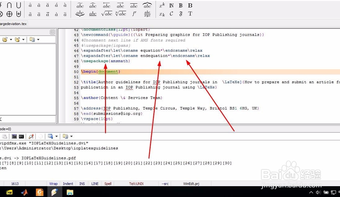The image size is (340, 197).
Task: Toggle the Wrap mode in the status bar
Action: click(x=53, y=183)
